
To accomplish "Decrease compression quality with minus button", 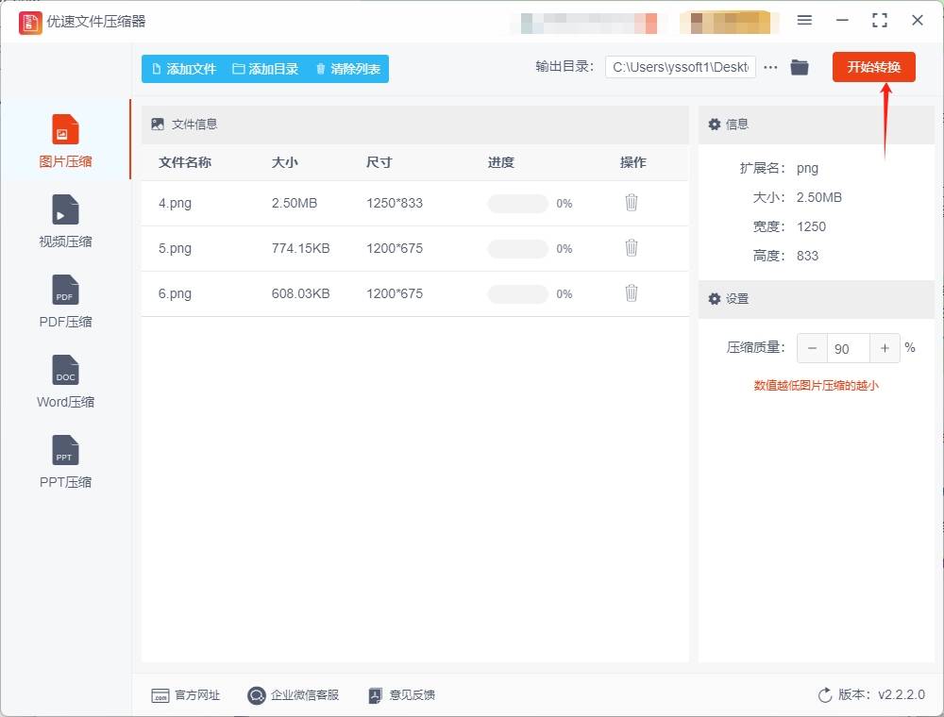I will 812,348.
